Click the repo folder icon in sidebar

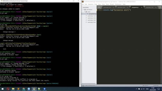pos(86,12)
